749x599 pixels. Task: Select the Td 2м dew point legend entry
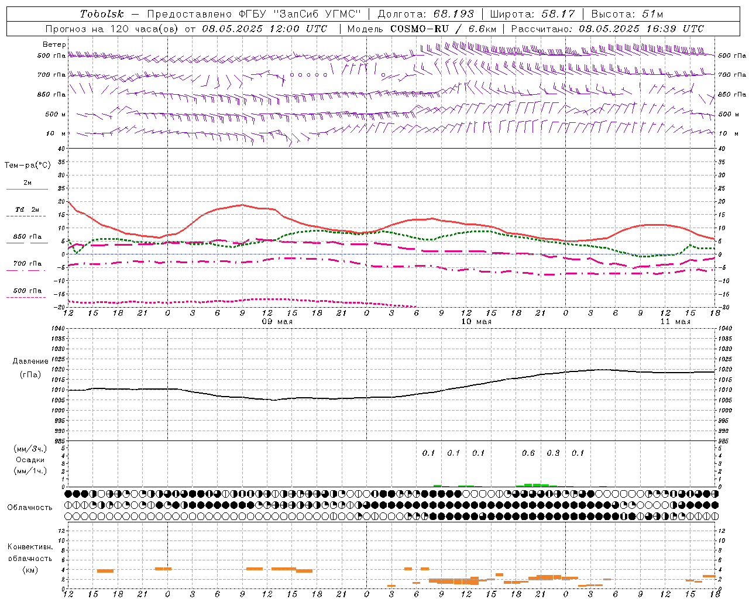(28, 209)
